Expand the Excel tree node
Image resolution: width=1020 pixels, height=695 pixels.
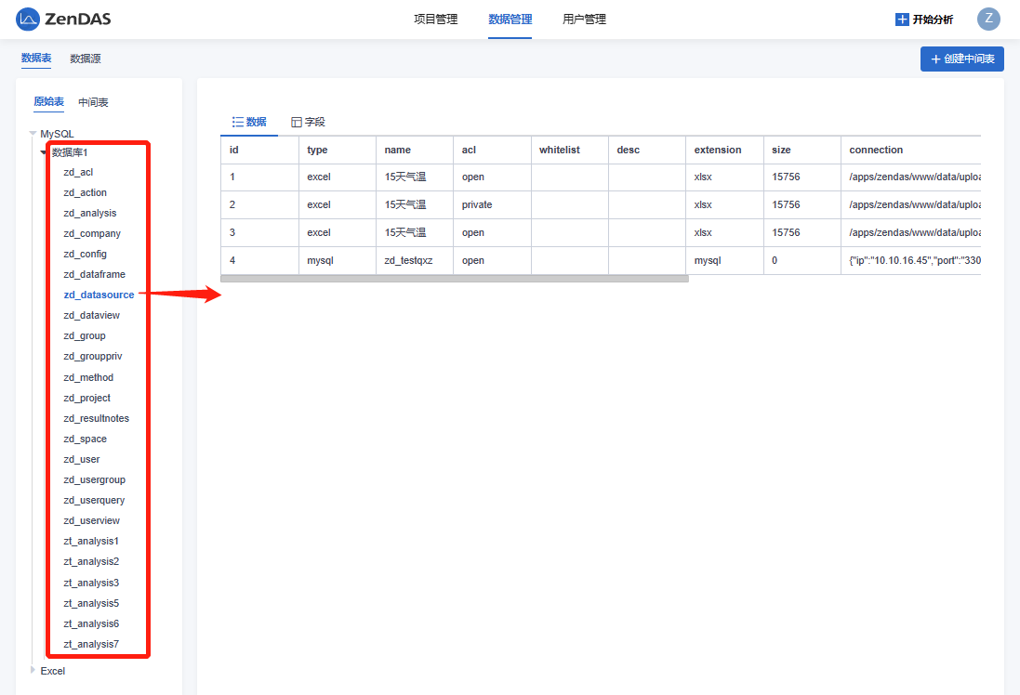[33, 670]
